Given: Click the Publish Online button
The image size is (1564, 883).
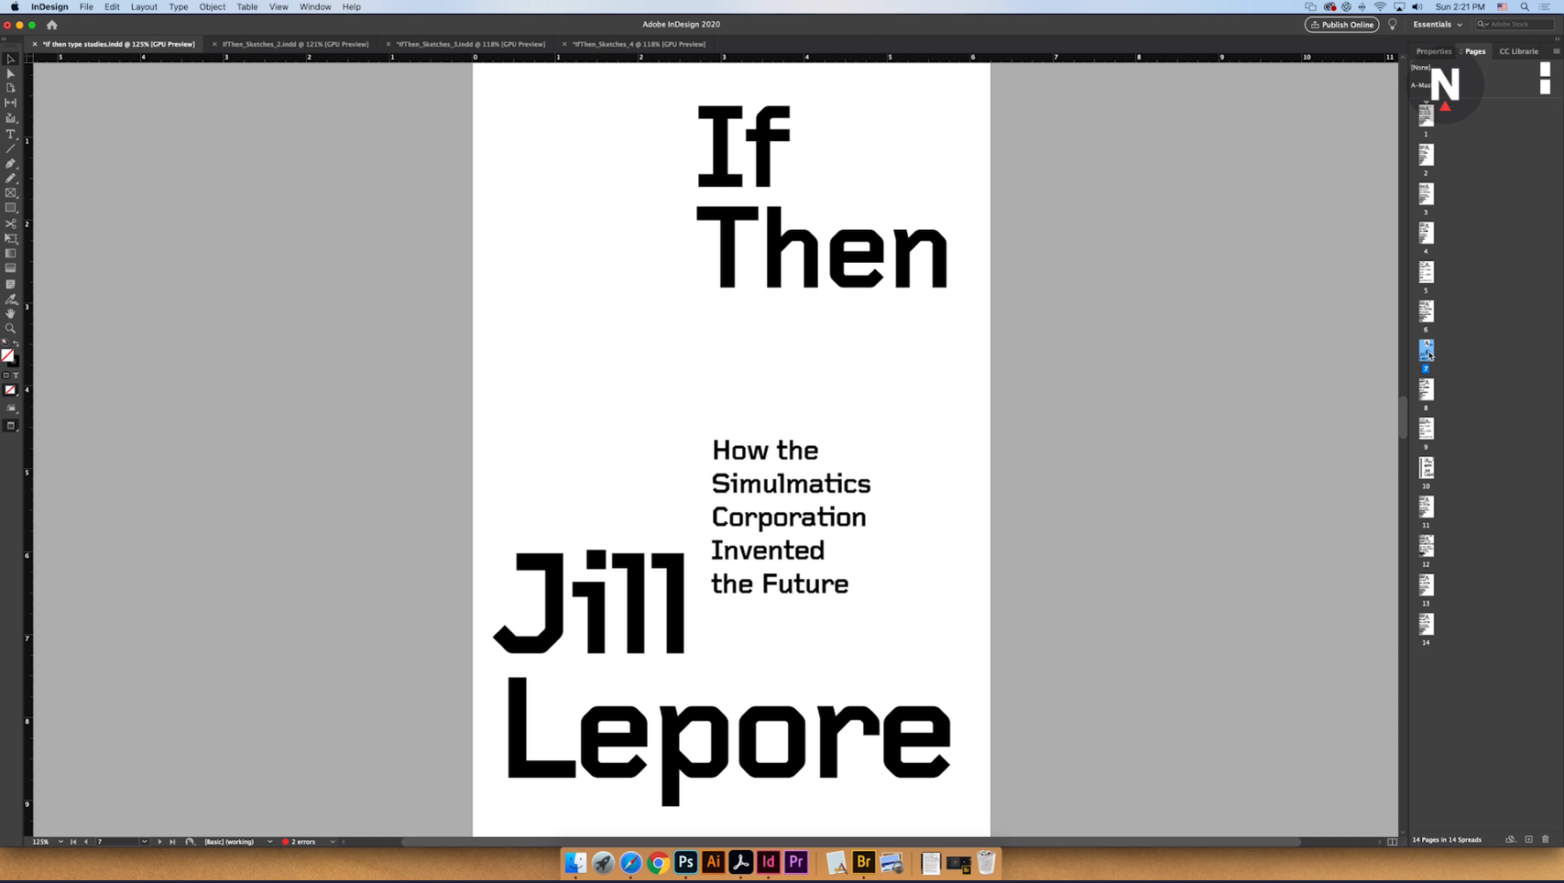Looking at the screenshot, I should [1341, 25].
